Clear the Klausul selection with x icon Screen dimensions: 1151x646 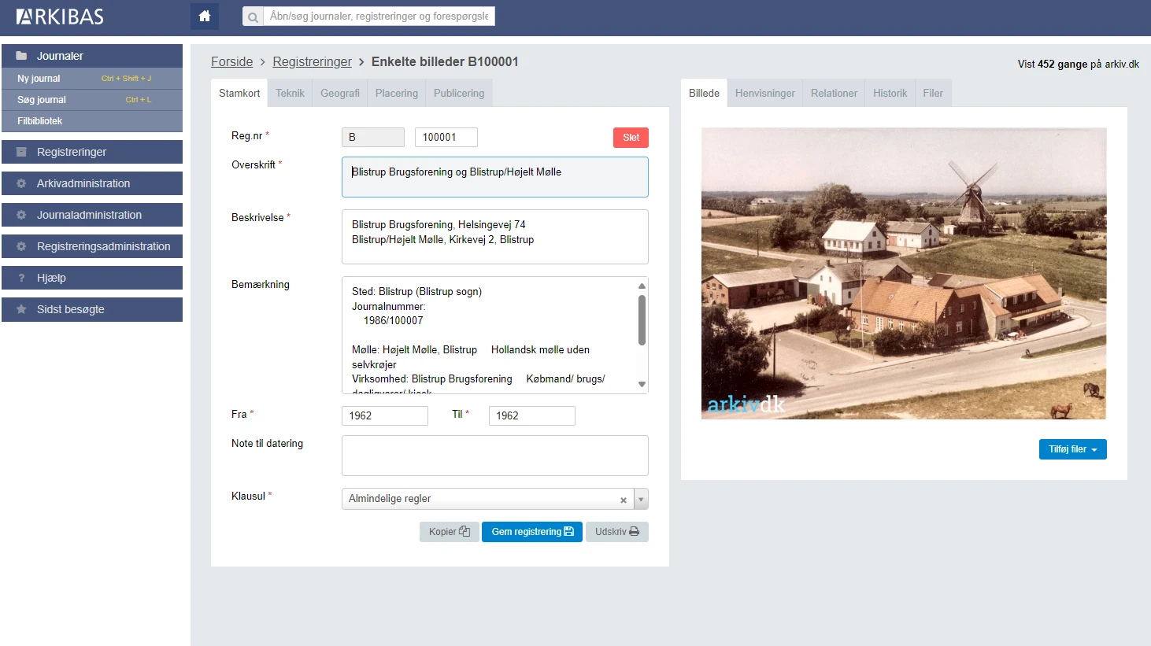click(x=624, y=500)
